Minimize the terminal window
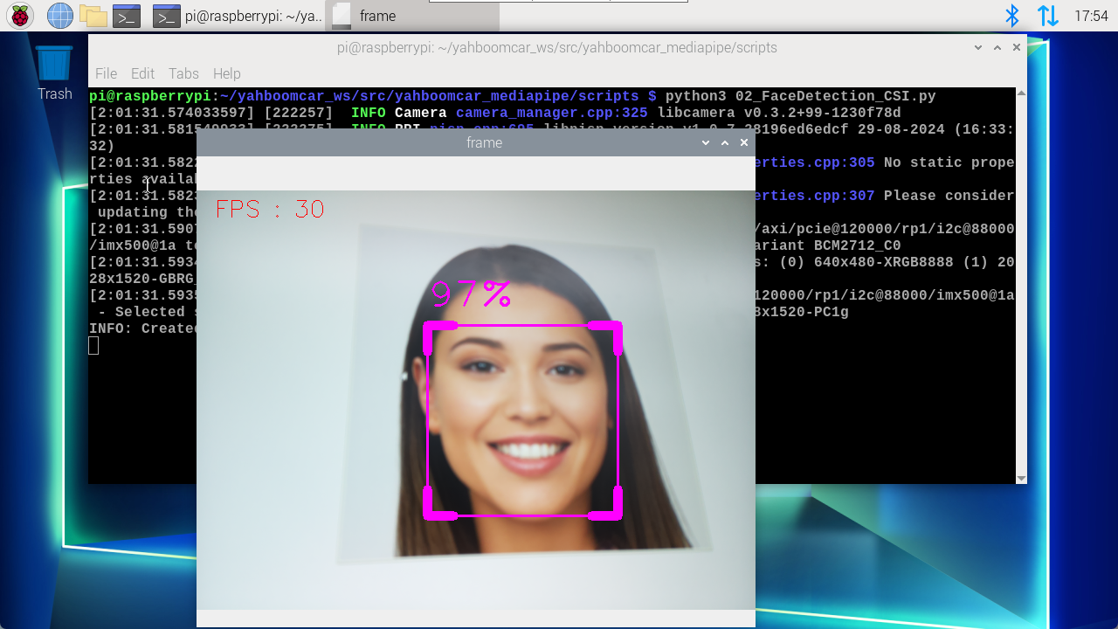 coord(978,48)
